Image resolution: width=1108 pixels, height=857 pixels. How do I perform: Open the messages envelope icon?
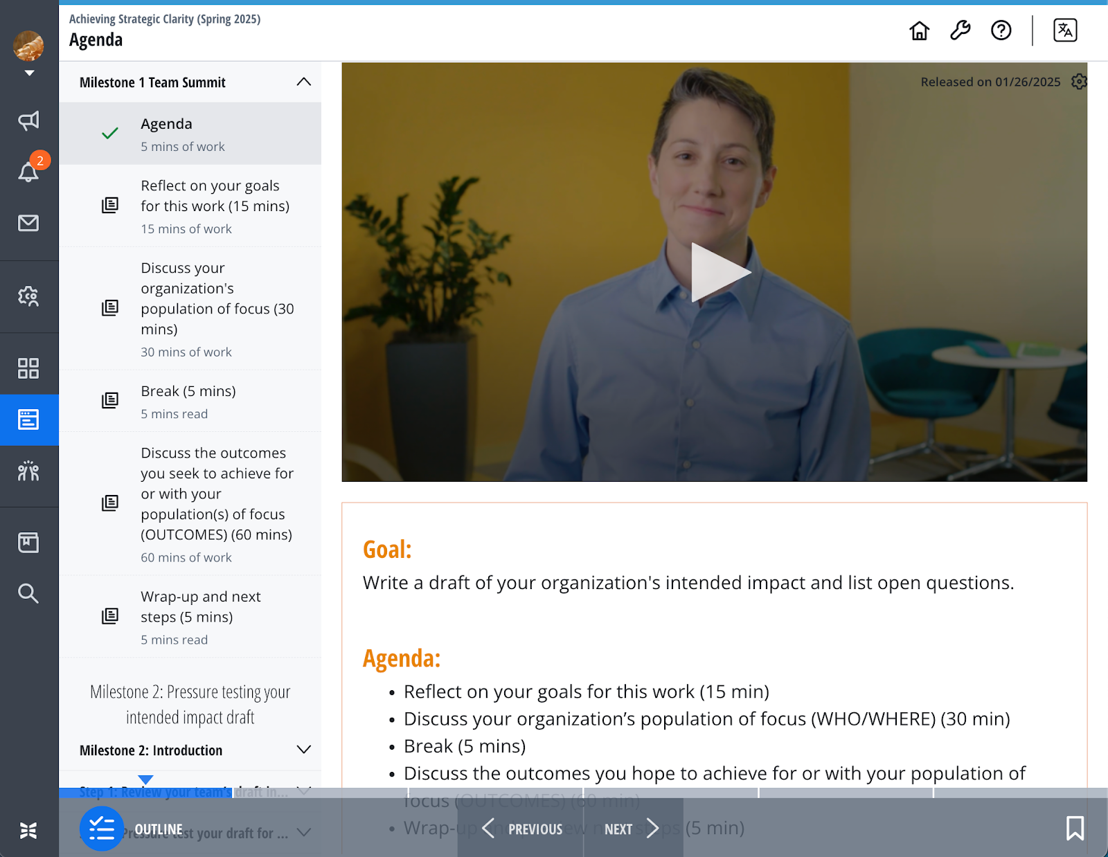click(28, 223)
